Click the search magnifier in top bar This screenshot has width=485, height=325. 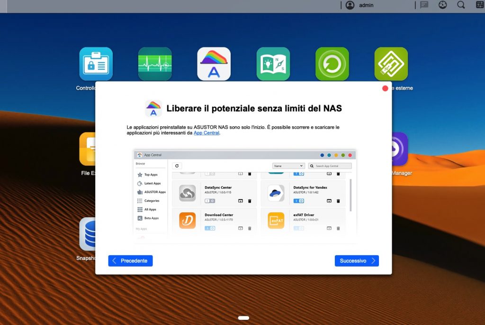[x=461, y=5]
